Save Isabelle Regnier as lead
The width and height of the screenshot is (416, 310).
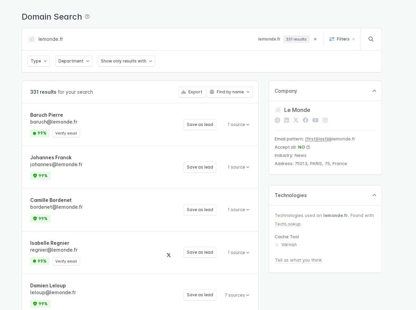point(200,252)
